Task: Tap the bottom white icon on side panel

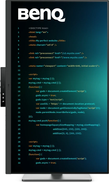Action: [3, 101]
